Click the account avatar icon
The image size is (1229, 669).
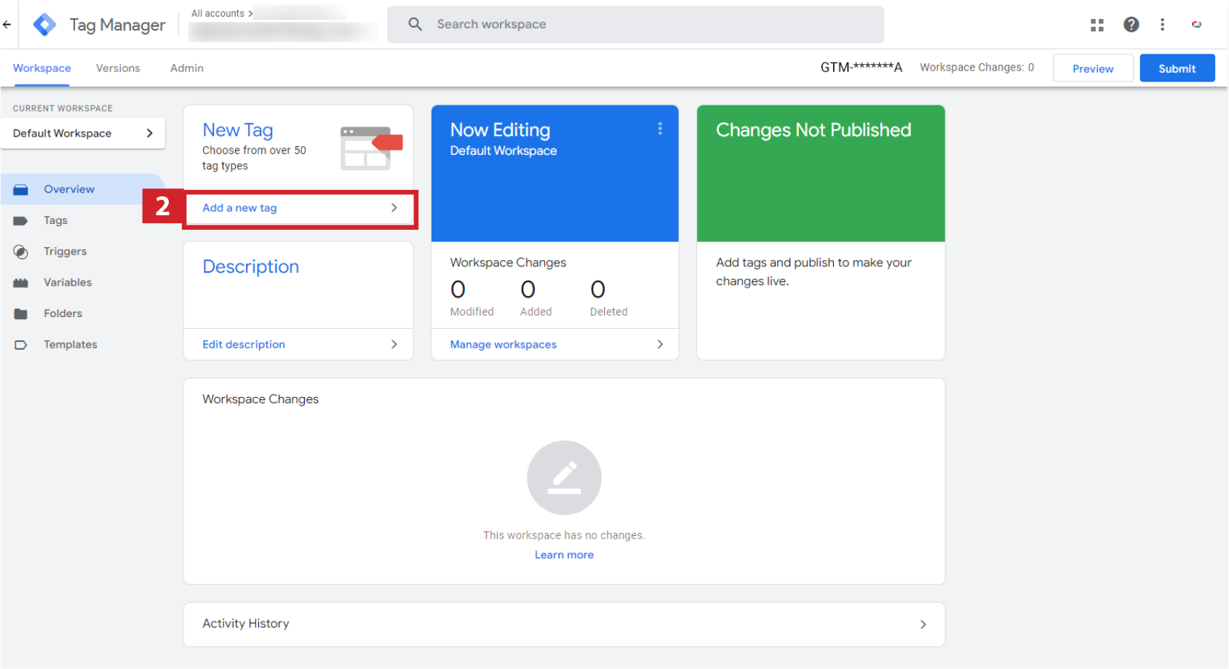click(x=1196, y=25)
